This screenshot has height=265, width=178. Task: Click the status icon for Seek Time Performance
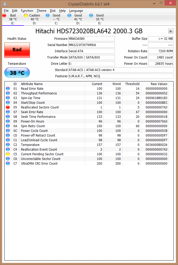[8, 117]
